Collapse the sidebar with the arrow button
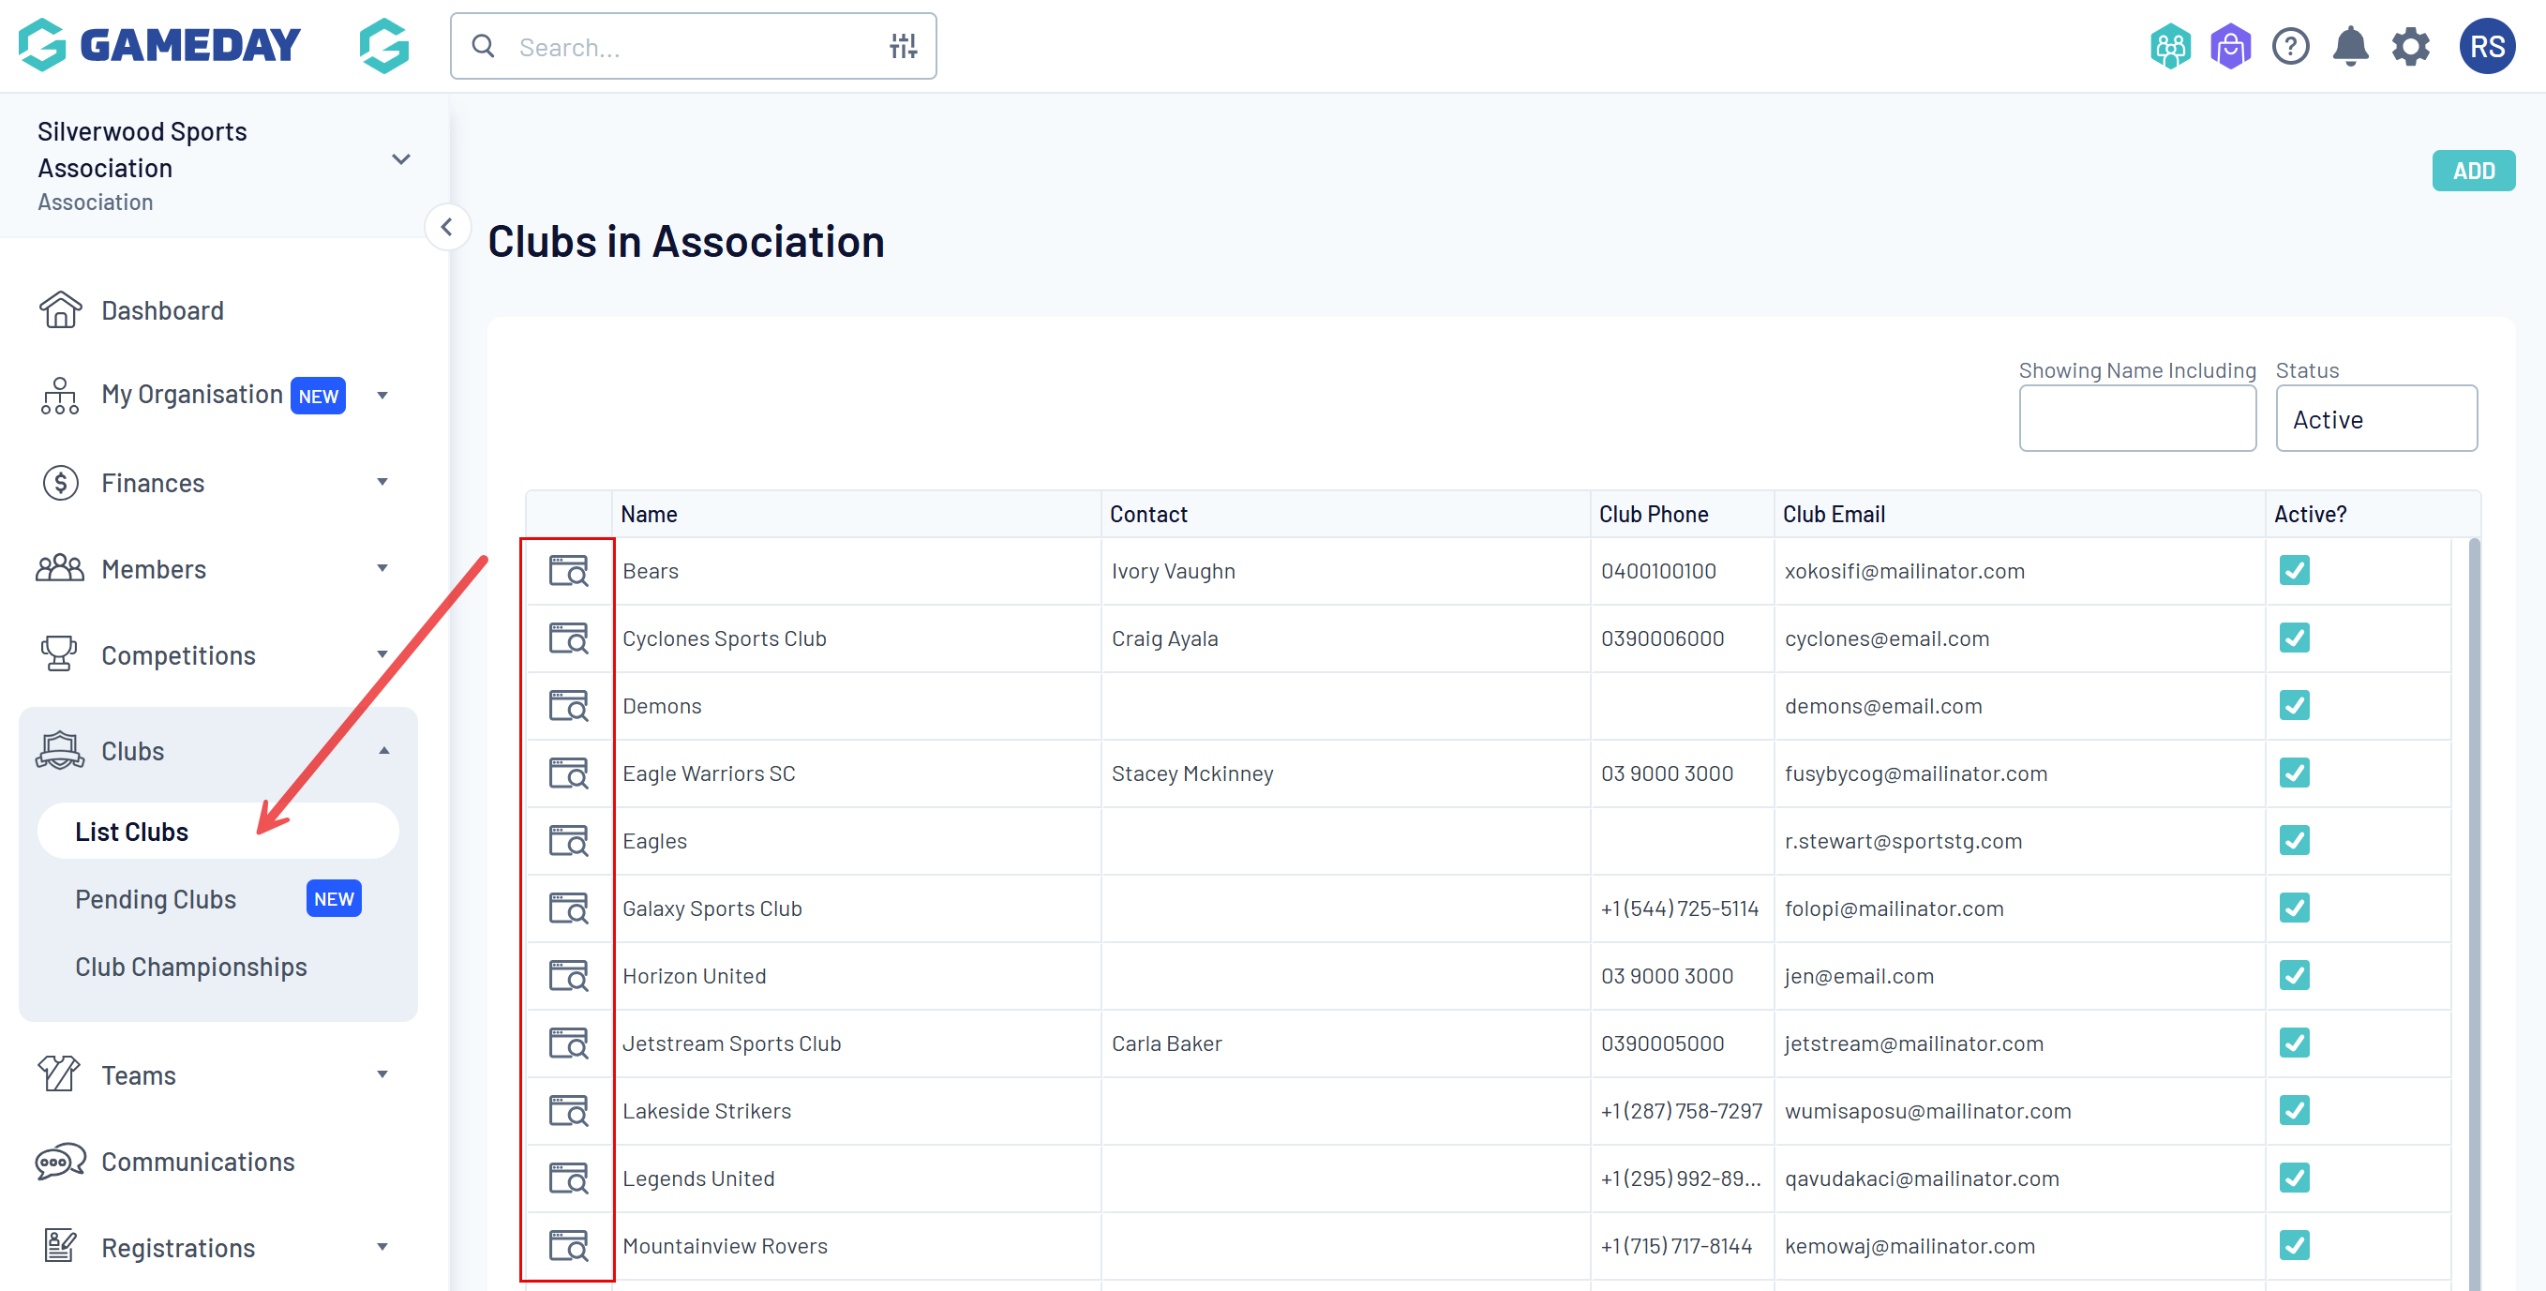 click(x=447, y=228)
